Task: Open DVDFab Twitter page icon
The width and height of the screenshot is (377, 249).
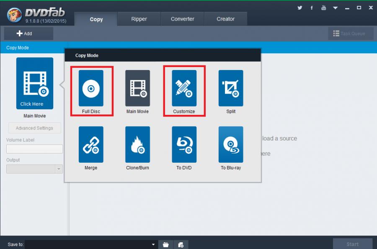Action: pyautogui.click(x=300, y=8)
